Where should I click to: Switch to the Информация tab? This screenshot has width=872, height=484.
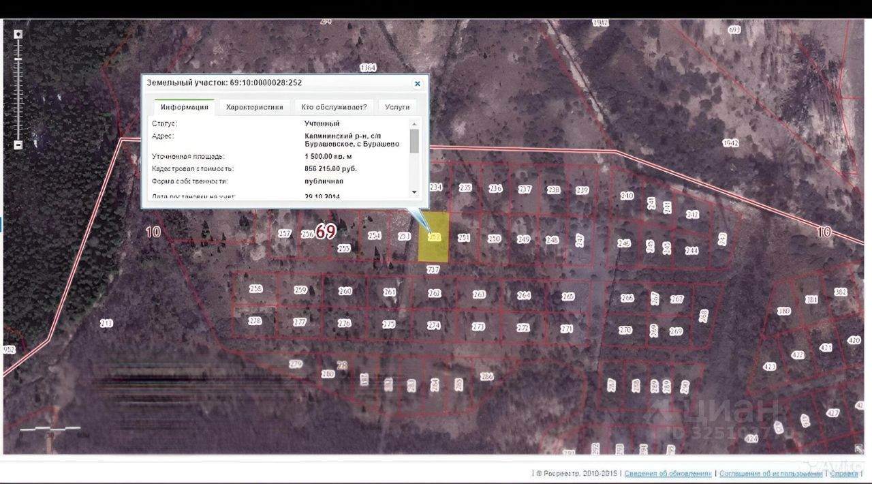(184, 107)
